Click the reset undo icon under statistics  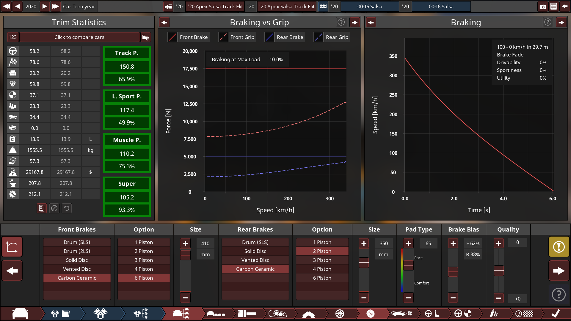point(67,208)
